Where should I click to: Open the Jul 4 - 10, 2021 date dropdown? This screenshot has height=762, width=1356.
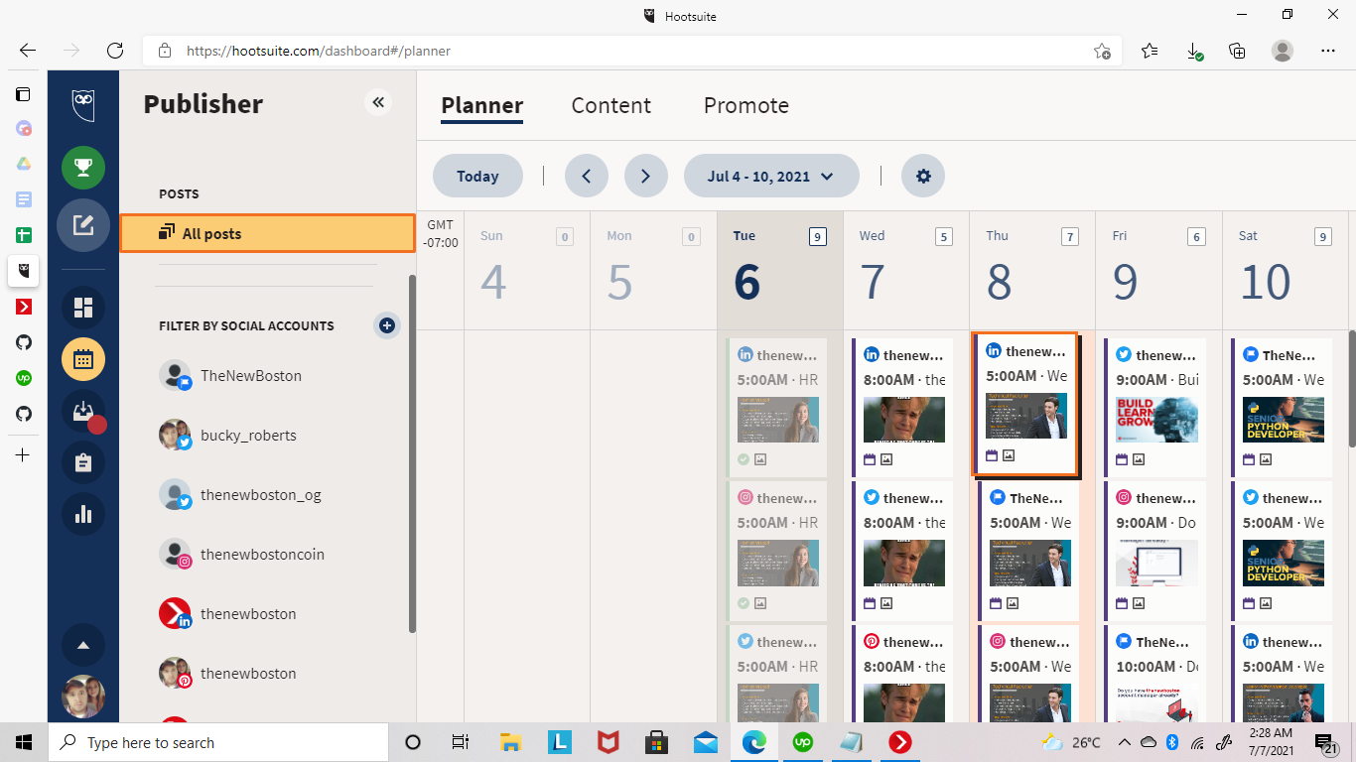click(x=771, y=176)
